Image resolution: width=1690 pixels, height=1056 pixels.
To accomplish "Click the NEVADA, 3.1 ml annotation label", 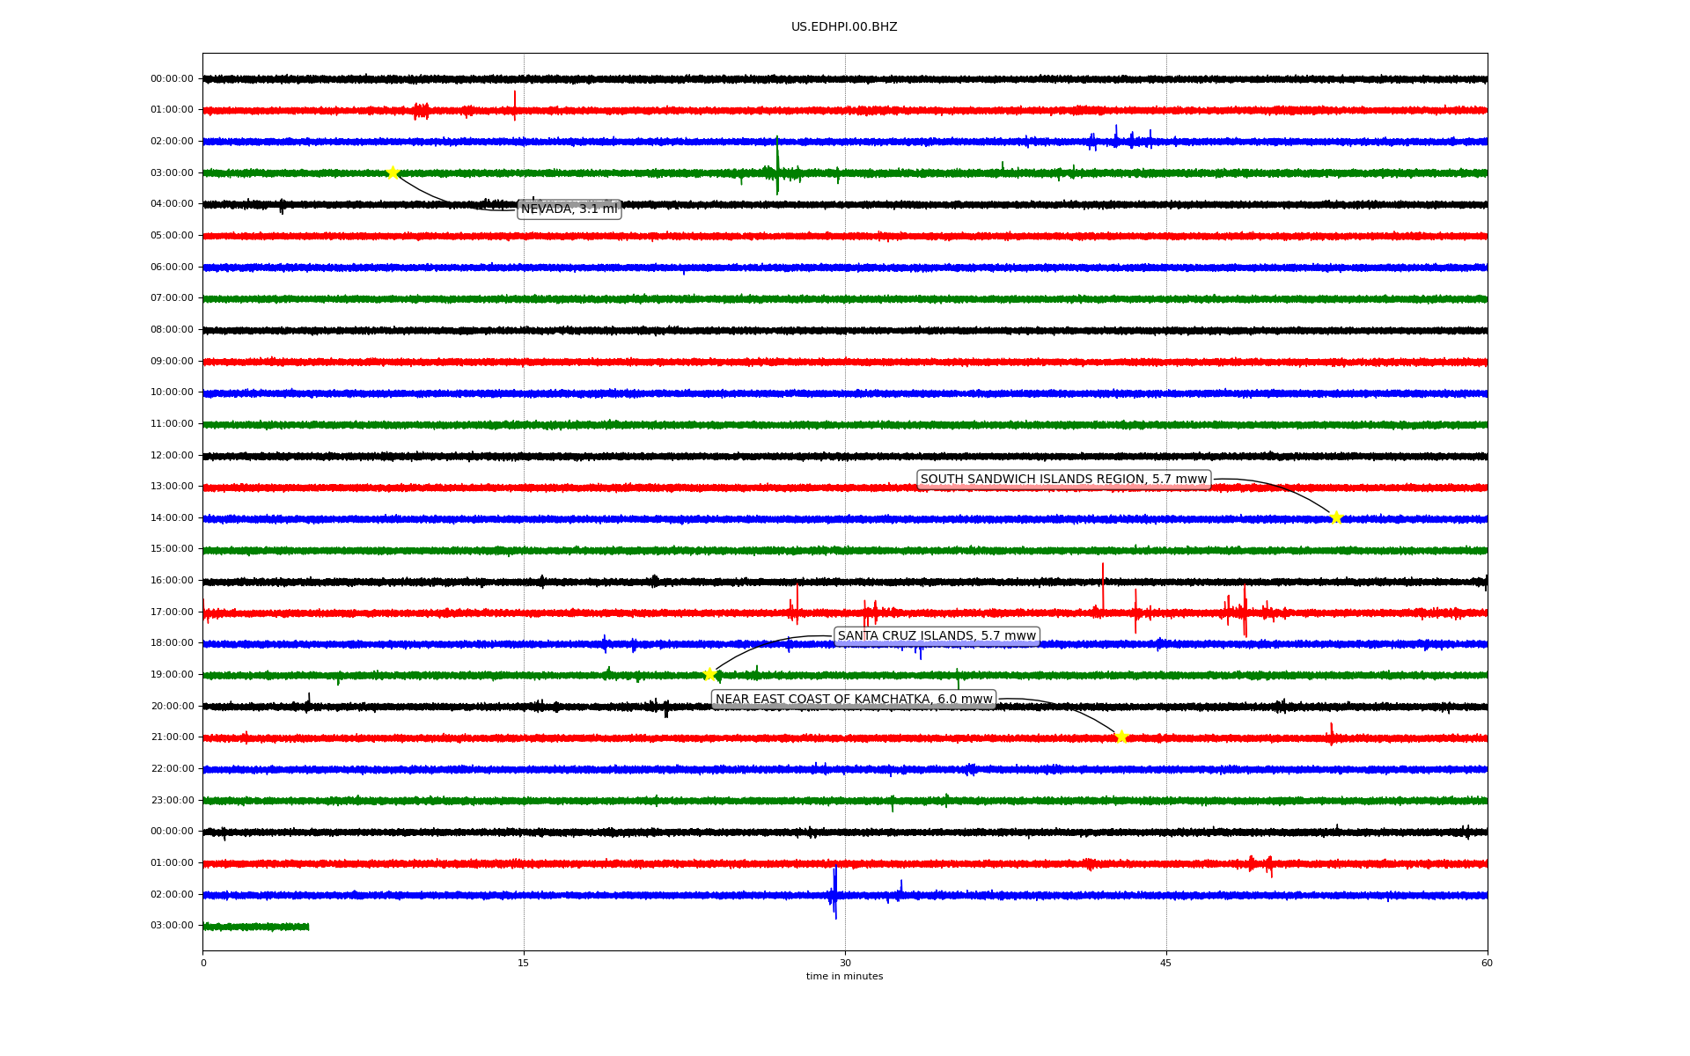I will click(569, 209).
